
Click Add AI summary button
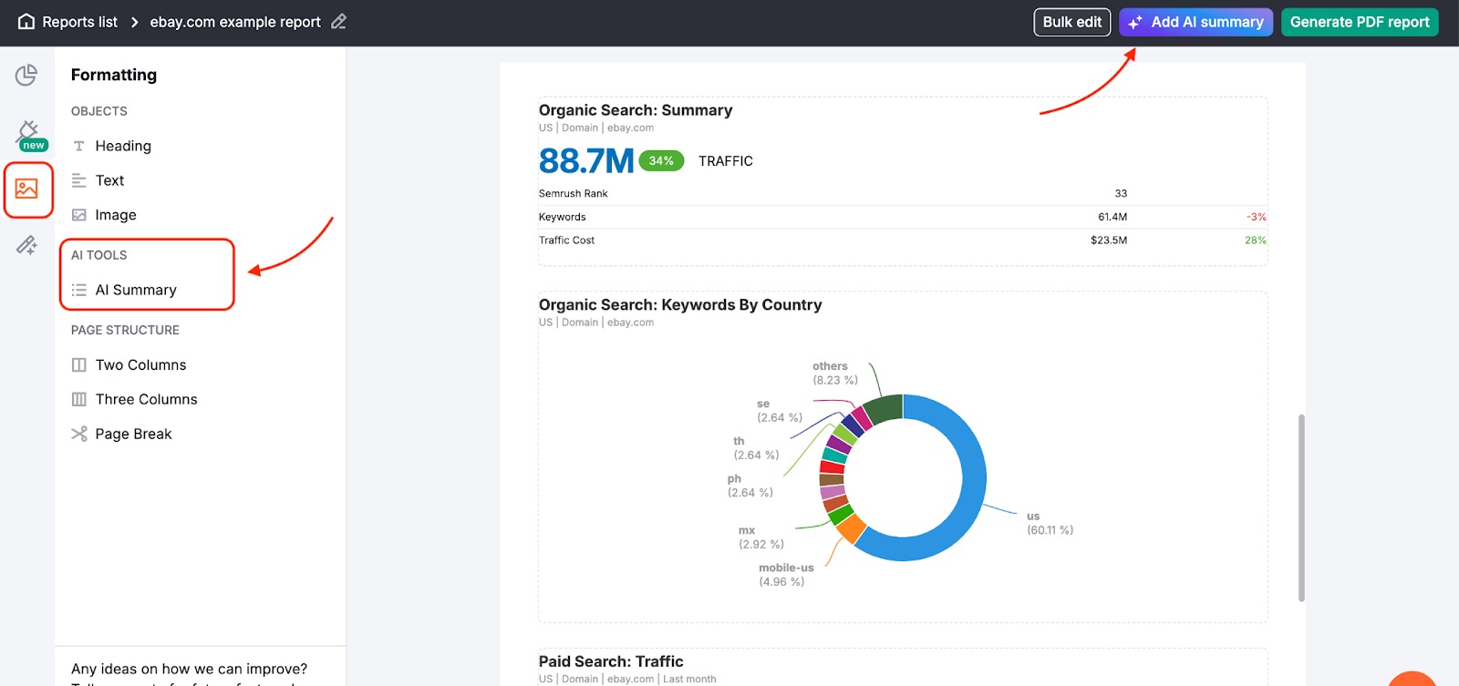point(1196,22)
